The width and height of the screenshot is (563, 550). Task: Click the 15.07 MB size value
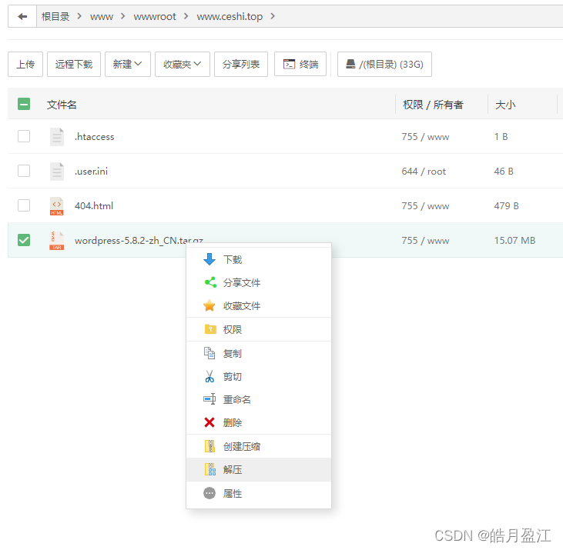[x=514, y=241]
